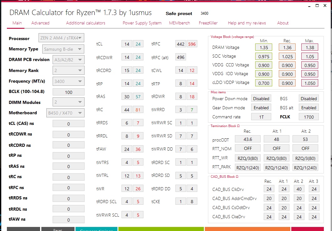This screenshot has width=332, height=231.
Task: Click the RTT_NOM Alt. 1 OFF value
Action: point(277,148)
